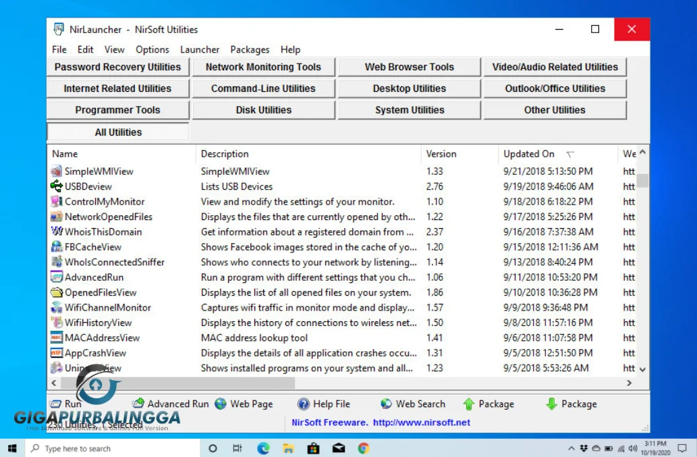The width and height of the screenshot is (697, 457).
Task: Click the Task View taskbar icon
Action: 238,448
